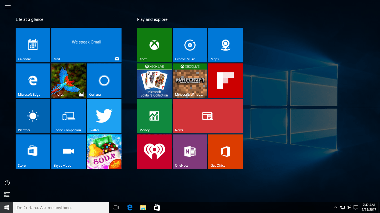
Task: Open the All apps list
Action: [x=7, y=194]
